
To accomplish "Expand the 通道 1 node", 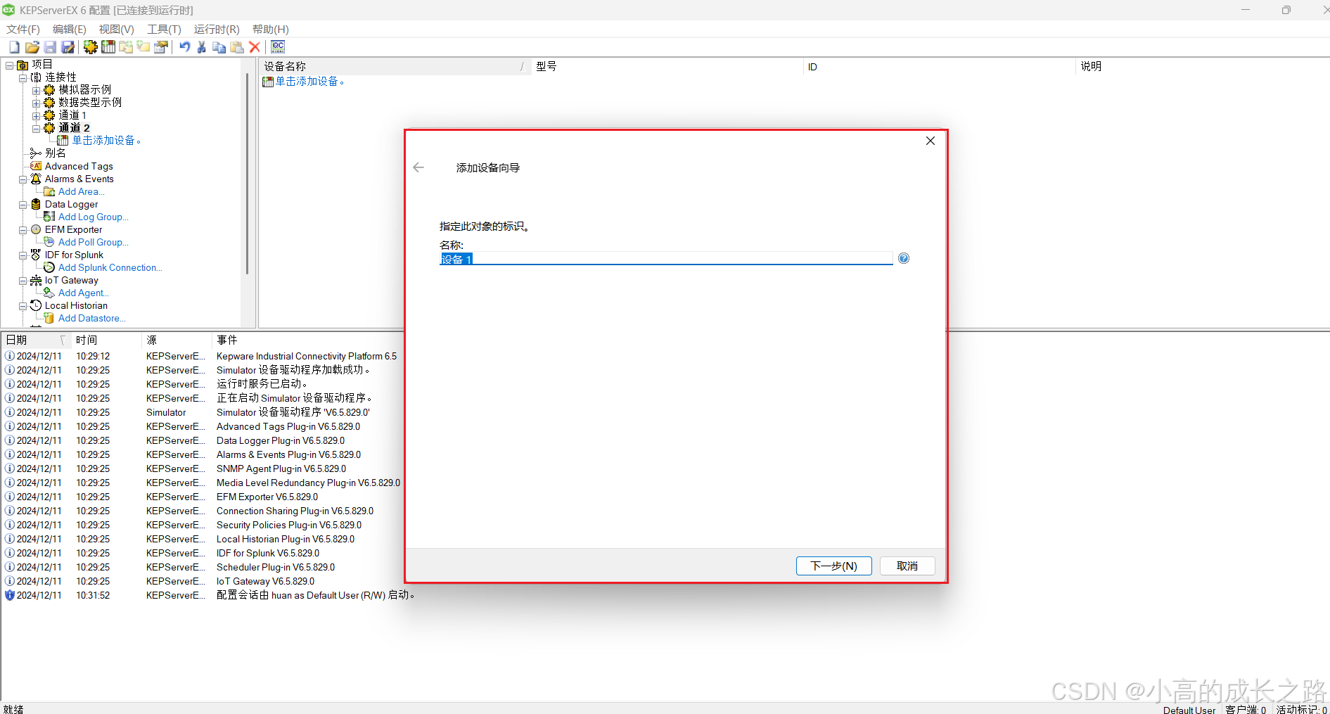I will pyautogui.click(x=37, y=115).
